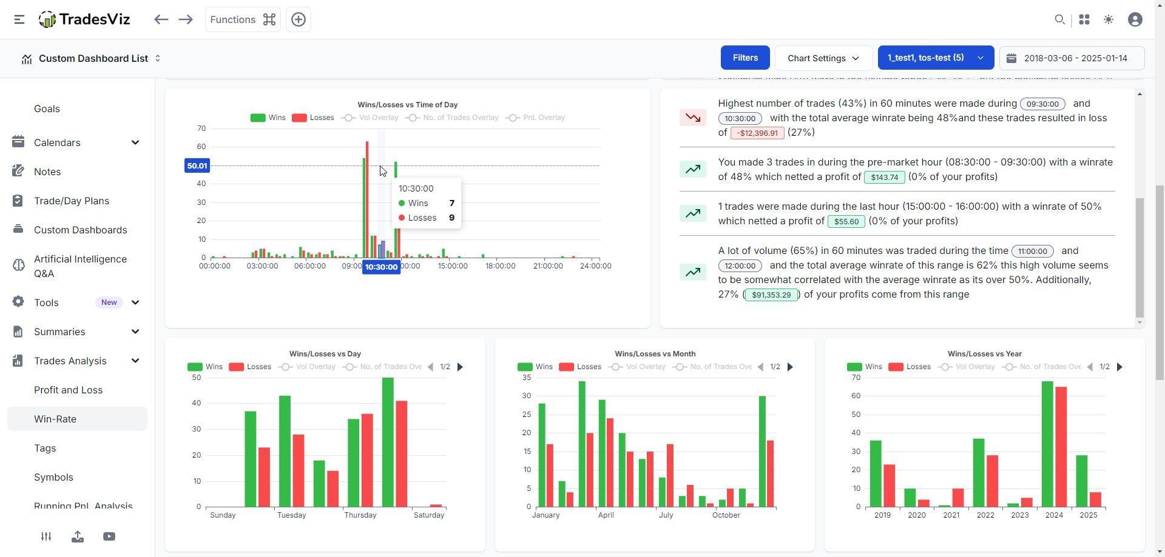Open the 1_test1, tos-test (5) accounts dropdown
This screenshot has width=1165, height=557.
coord(936,58)
